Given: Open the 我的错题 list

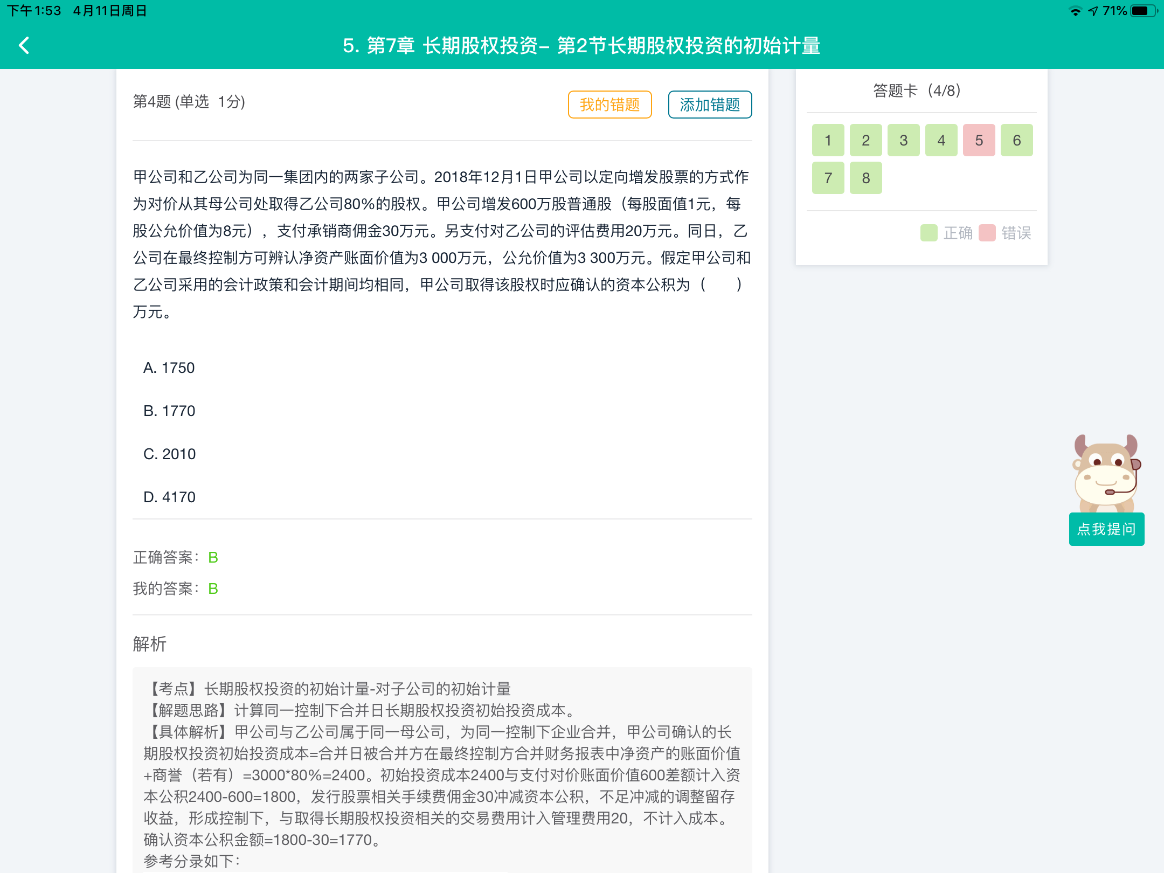Looking at the screenshot, I should pyautogui.click(x=609, y=105).
